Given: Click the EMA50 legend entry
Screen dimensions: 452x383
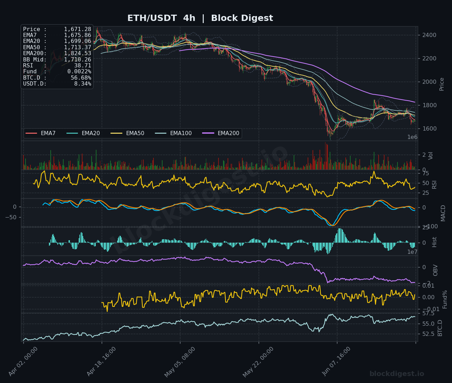Looking at the screenshot, I should (128, 133).
